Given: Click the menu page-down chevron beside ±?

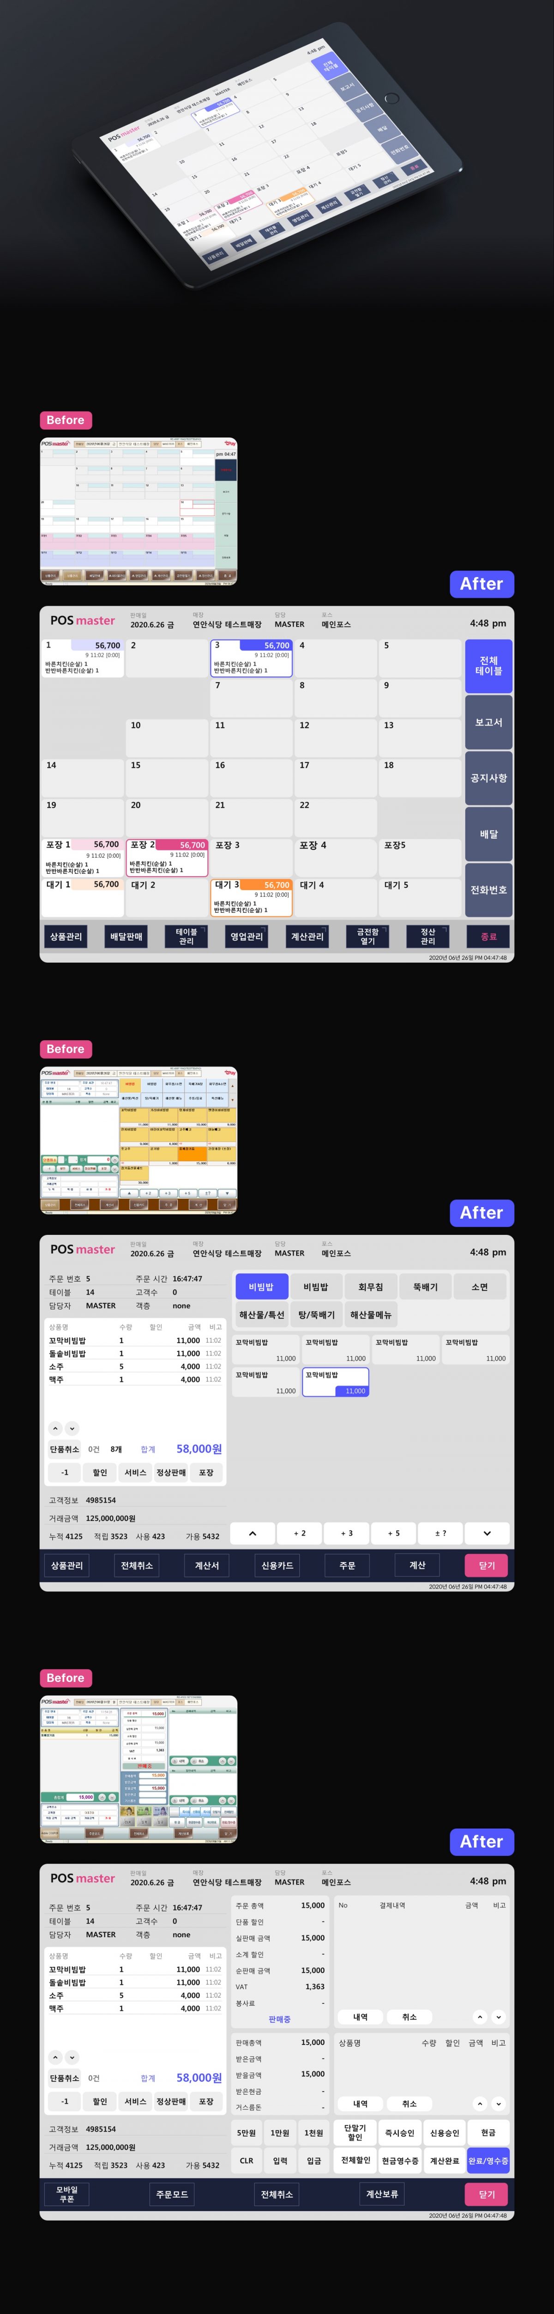Looking at the screenshot, I should pyautogui.click(x=487, y=1534).
